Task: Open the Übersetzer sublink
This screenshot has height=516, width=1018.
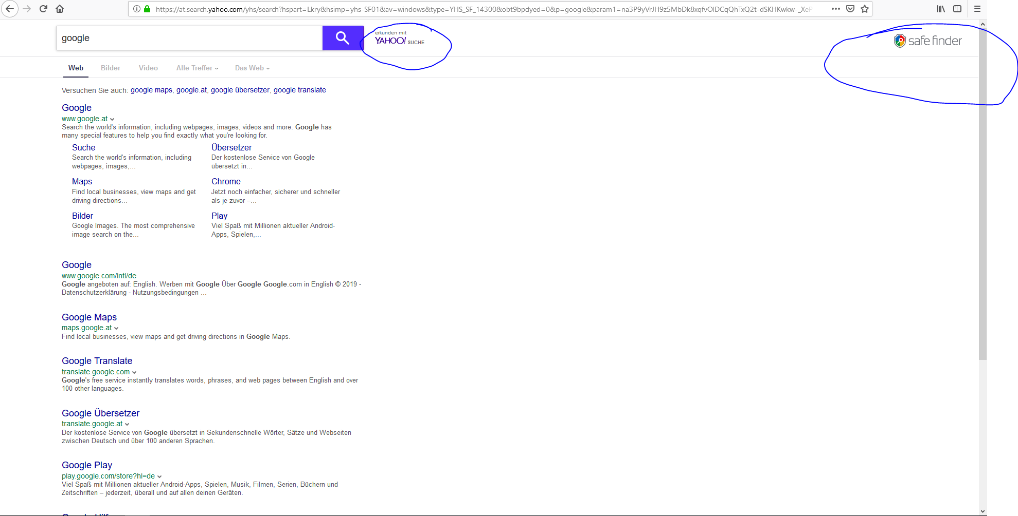Action: pyautogui.click(x=231, y=147)
